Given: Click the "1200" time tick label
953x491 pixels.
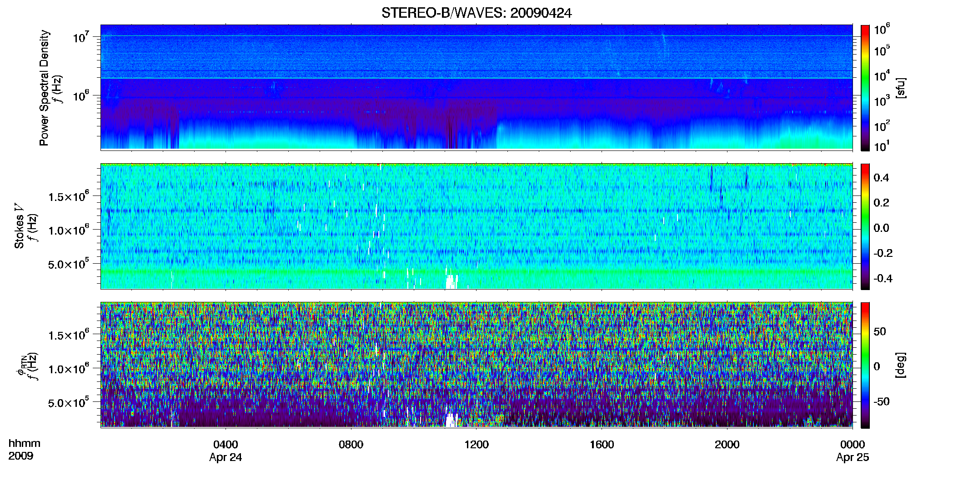Looking at the screenshot, I should click(x=476, y=445).
